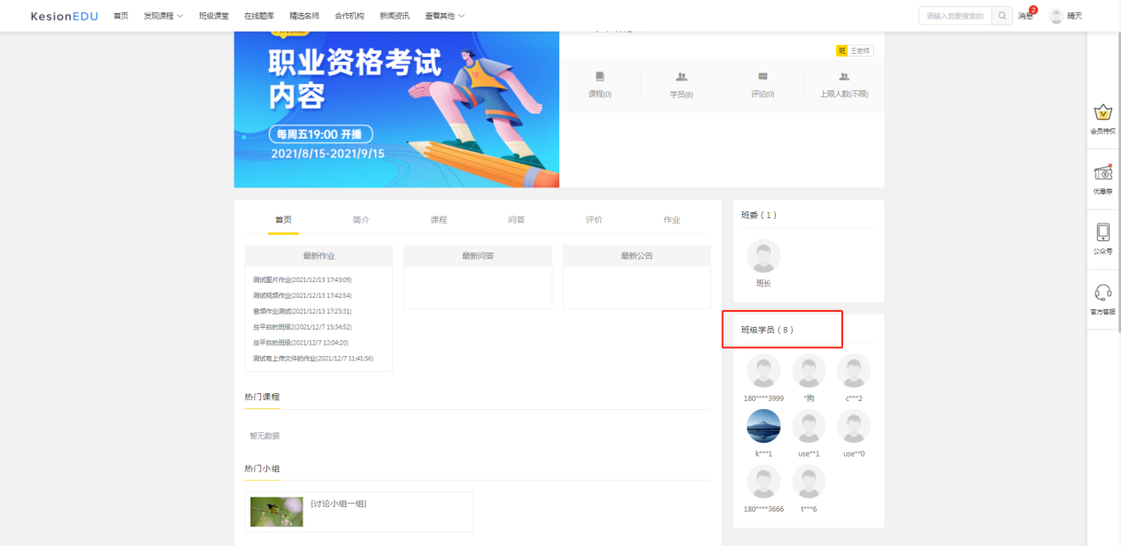The width and height of the screenshot is (1121, 546).
Task: Open homework 测试视频作业 link
Action: point(303,296)
